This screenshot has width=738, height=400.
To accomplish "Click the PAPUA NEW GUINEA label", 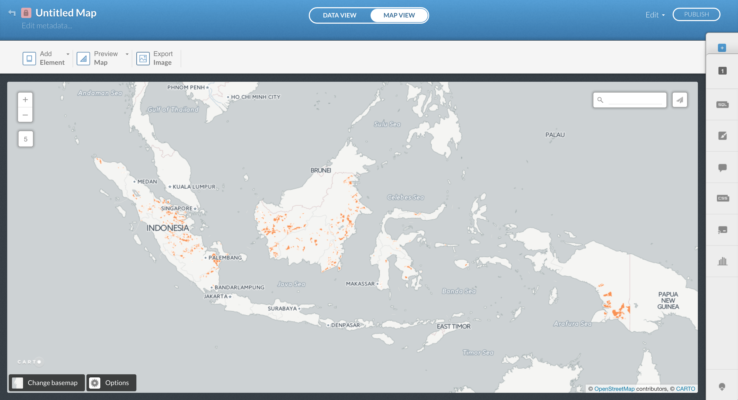I will [668, 301].
